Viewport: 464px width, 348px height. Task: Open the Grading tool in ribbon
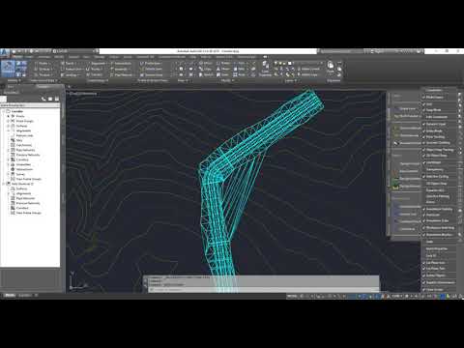pyautogui.click(x=71, y=74)
